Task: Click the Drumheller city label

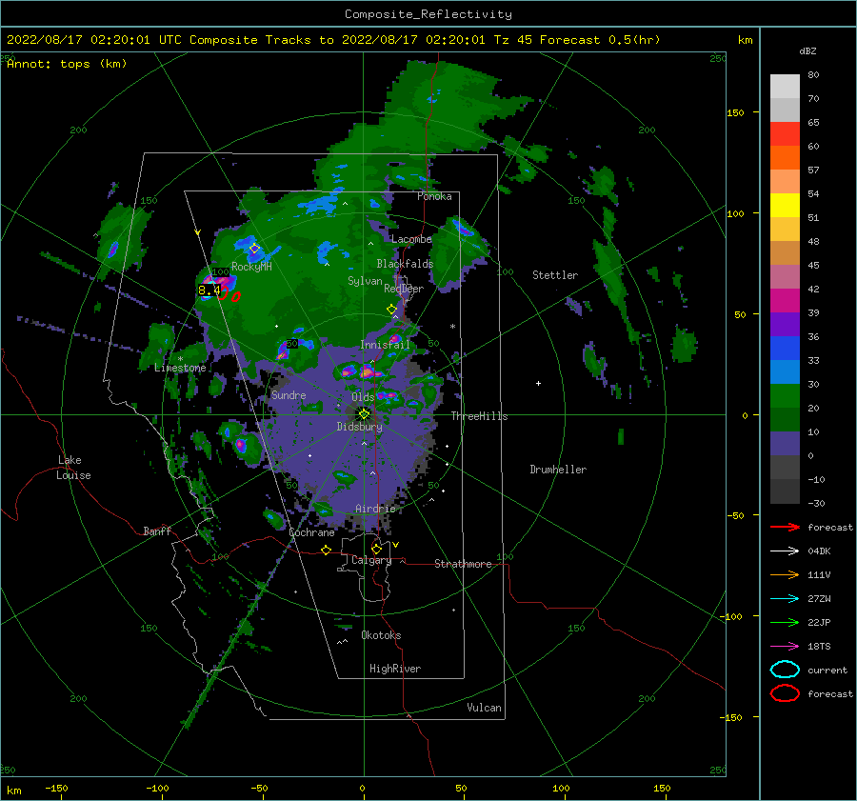Action: pos(558,470)
